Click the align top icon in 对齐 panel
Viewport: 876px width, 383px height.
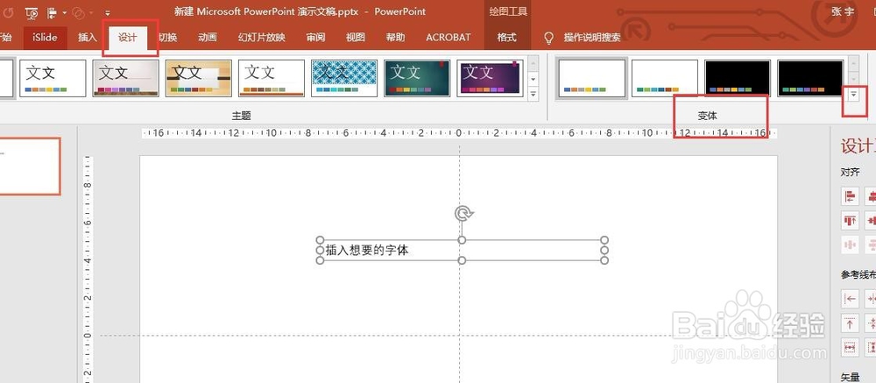(851, 220)
